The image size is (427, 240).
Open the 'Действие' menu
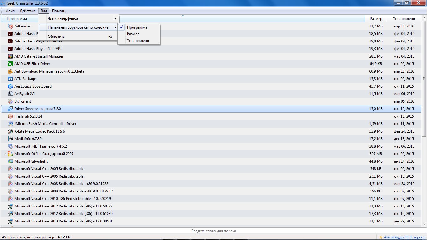click(28, 11)
